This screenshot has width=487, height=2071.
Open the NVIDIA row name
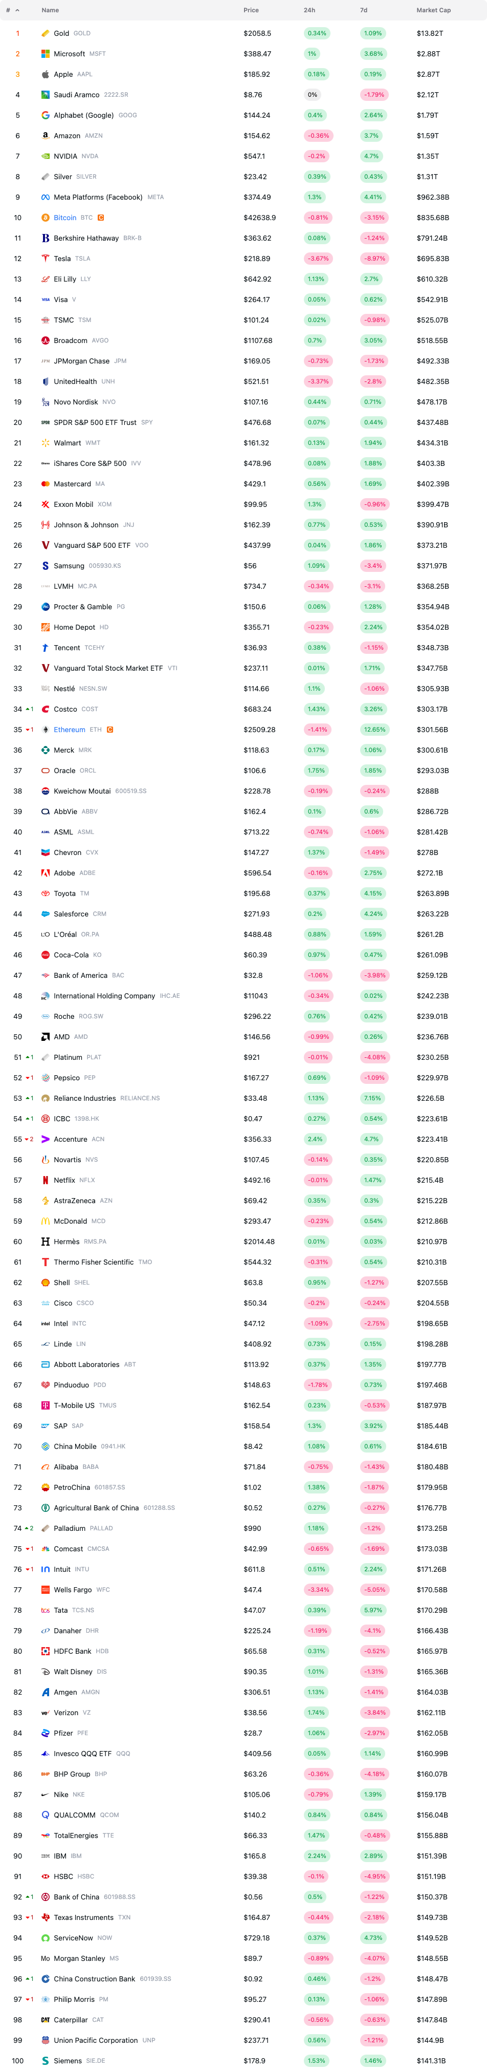point(66,156)
